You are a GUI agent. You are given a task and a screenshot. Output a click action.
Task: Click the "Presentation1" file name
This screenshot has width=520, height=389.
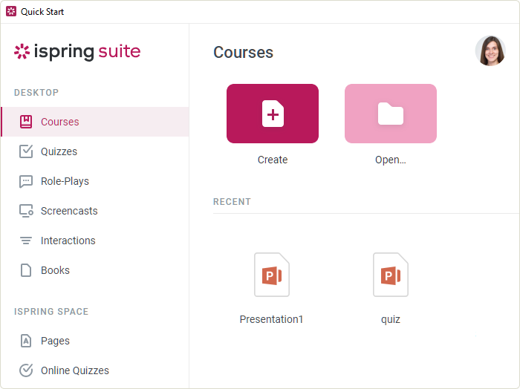click(x=271, y=319)
